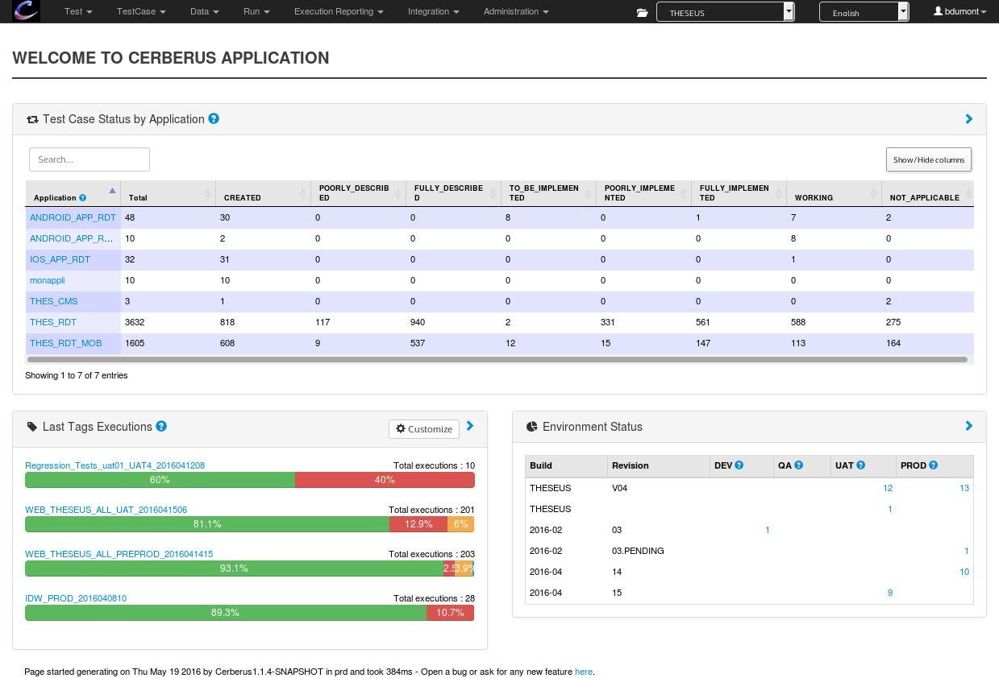This screenshot has width=999, height=678.
Task: Click the help icon next to QA column
Action: tap(799, 465)
